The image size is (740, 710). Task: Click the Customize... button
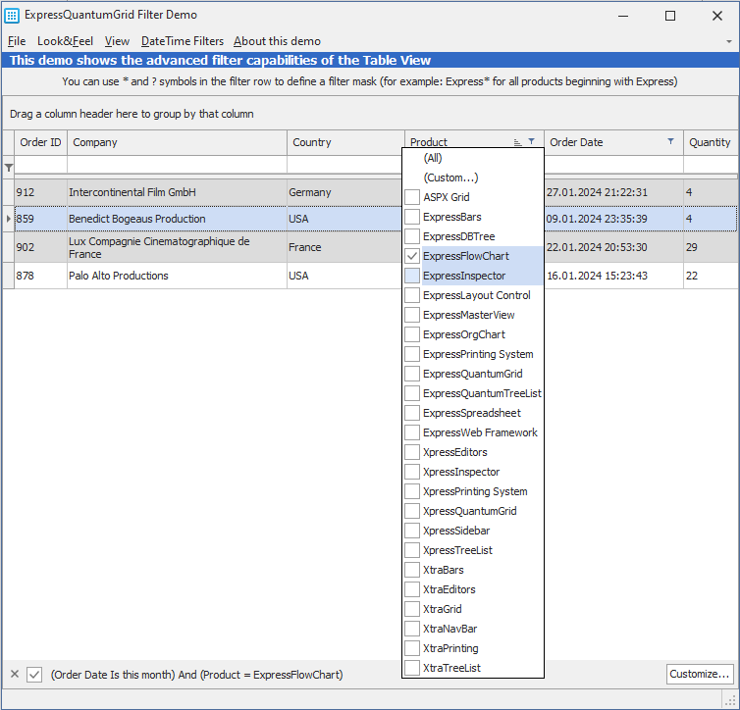pyautogui.click(x=700, y=674)
